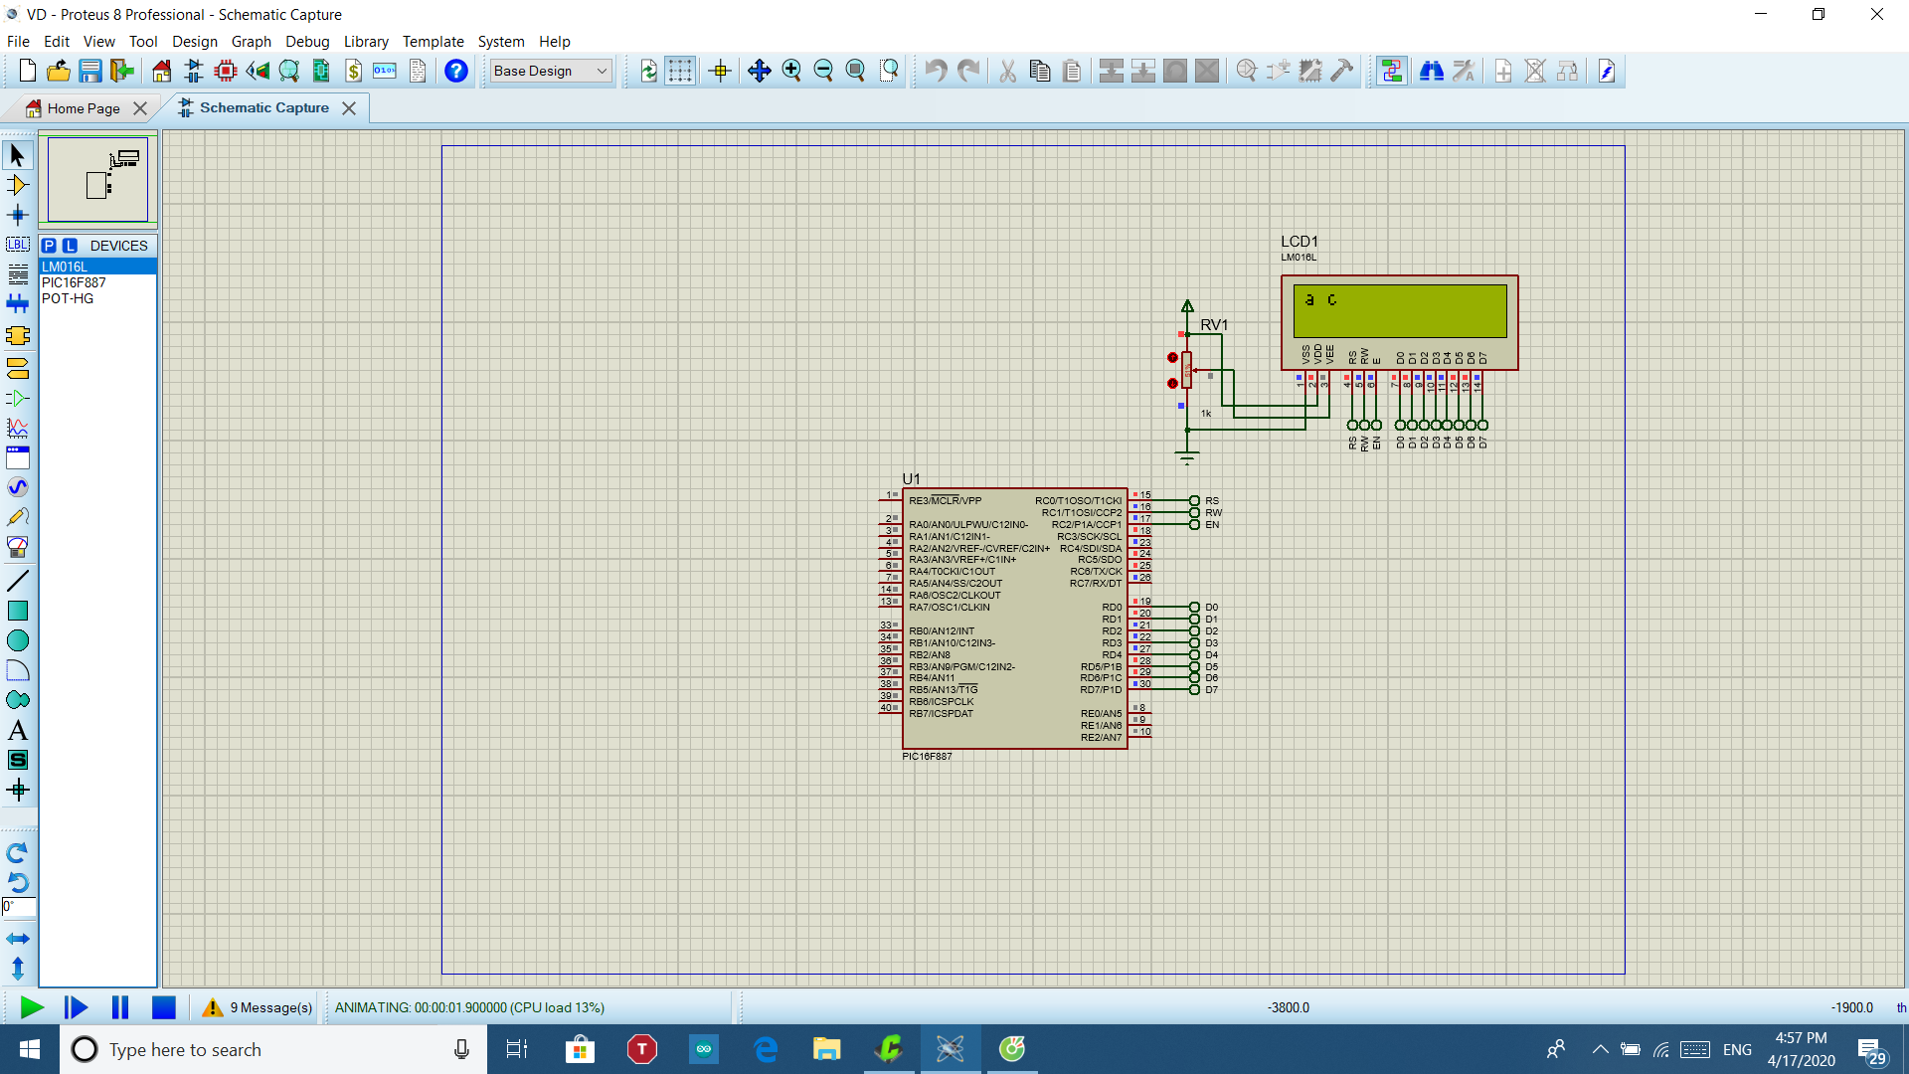Open a project with the folder icon

pos(59,71)
